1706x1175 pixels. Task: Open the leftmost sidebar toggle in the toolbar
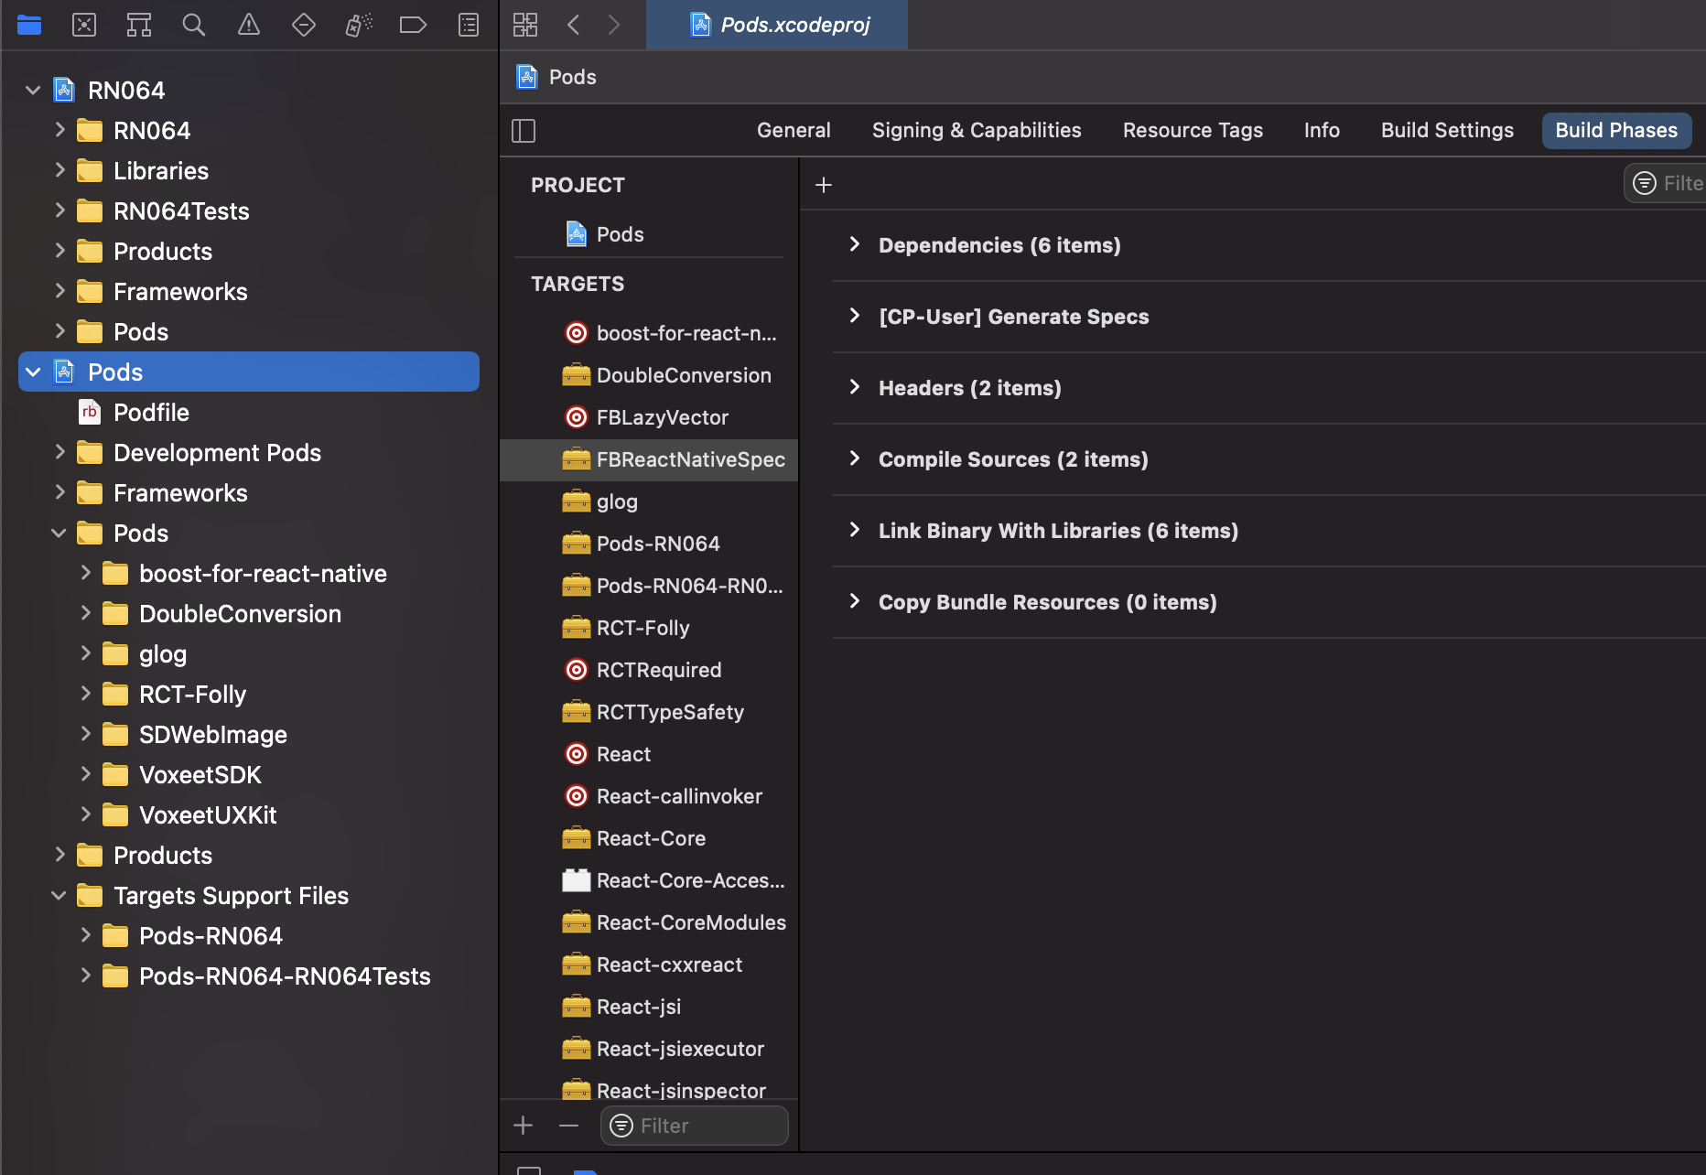(29, 25)
